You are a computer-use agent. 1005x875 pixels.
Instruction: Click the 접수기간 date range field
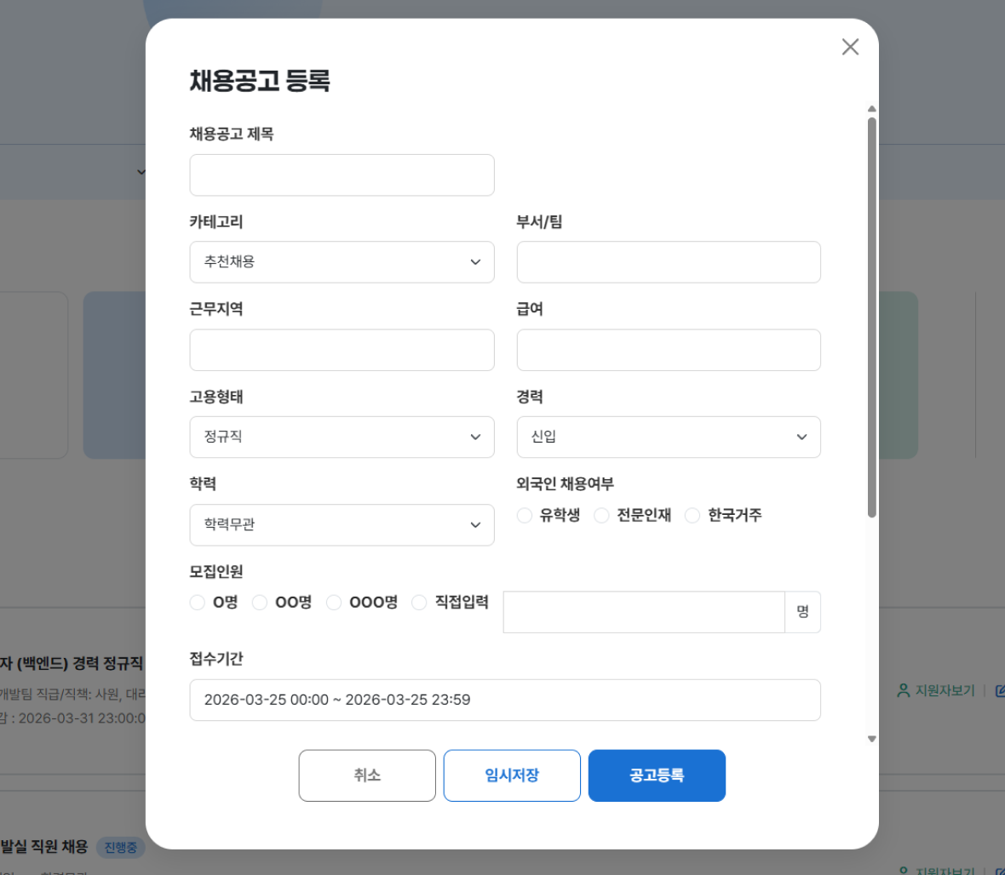(504, 700)
